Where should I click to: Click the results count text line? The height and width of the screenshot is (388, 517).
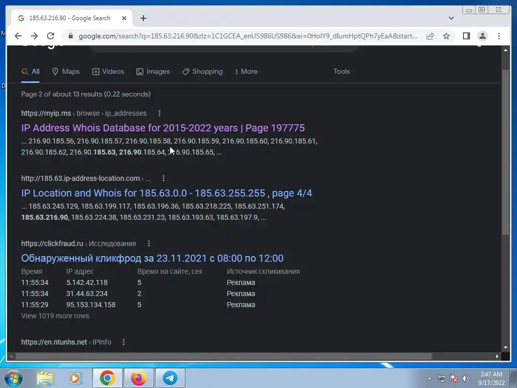[86, 94]
